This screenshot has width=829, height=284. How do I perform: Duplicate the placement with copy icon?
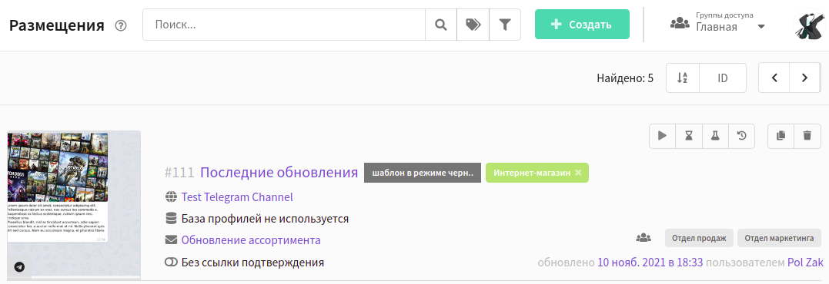[781, 136]
